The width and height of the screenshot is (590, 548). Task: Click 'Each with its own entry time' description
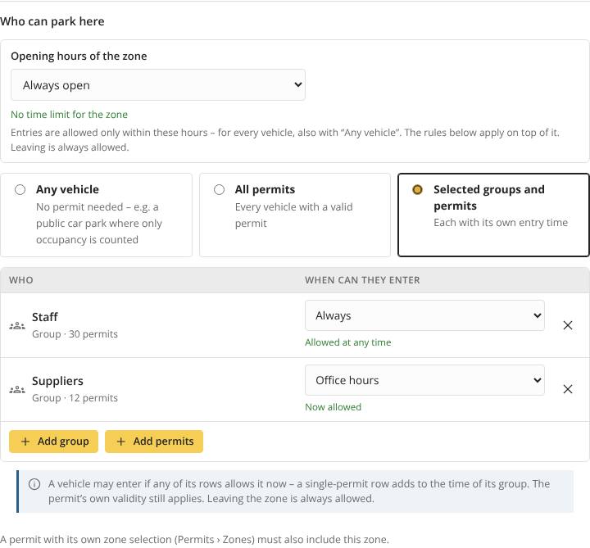coord(501,223)
